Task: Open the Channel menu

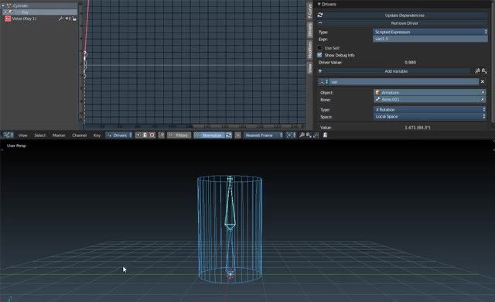Action: pos(79,136)
